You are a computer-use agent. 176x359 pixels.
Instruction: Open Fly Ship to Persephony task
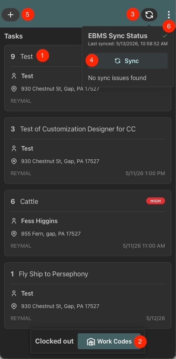coord(88,295)
